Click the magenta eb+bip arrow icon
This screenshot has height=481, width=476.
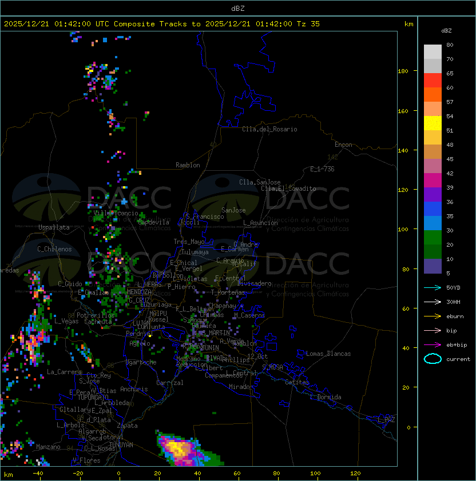coord(433,345)
